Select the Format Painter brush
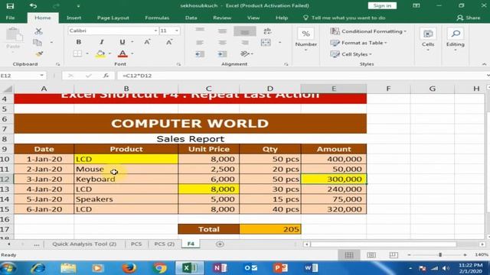This screenshot has width=490, height=275. pos(39,54)
